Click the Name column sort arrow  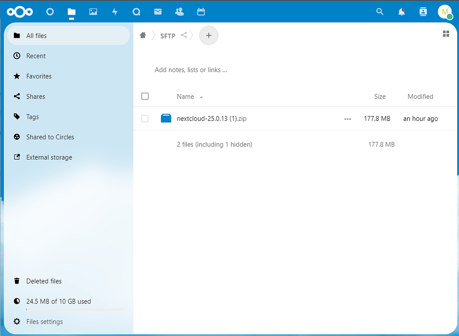point(201,96)
